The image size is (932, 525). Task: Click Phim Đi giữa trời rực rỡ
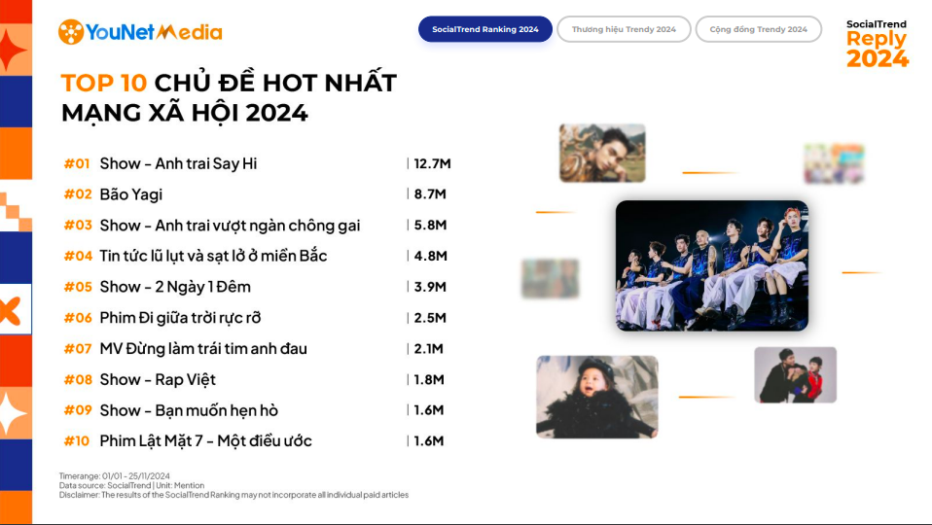[x=180, y=318]
